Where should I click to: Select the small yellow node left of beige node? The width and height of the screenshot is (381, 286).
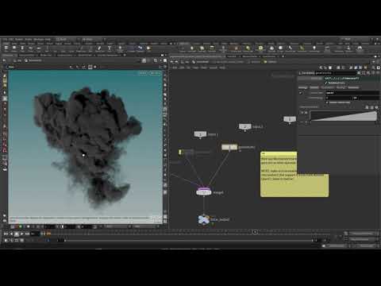pyautogui.click(x=181, y=152)
